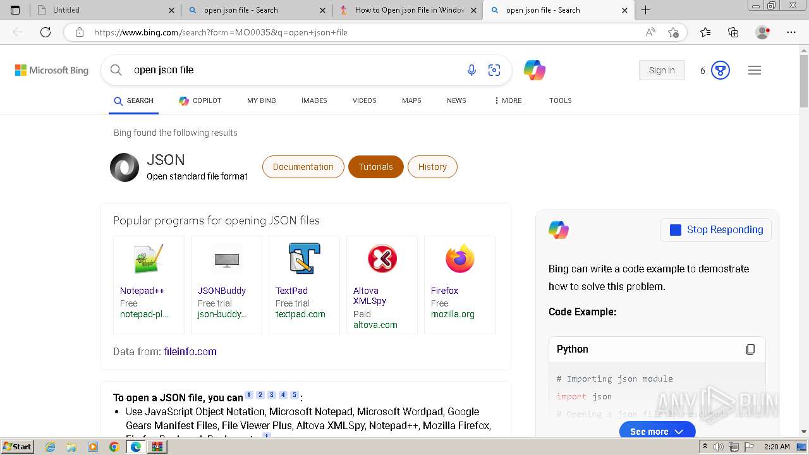Select the NEWS tab
The width and height of the screenshot is (809, 455).
[456, 100]
